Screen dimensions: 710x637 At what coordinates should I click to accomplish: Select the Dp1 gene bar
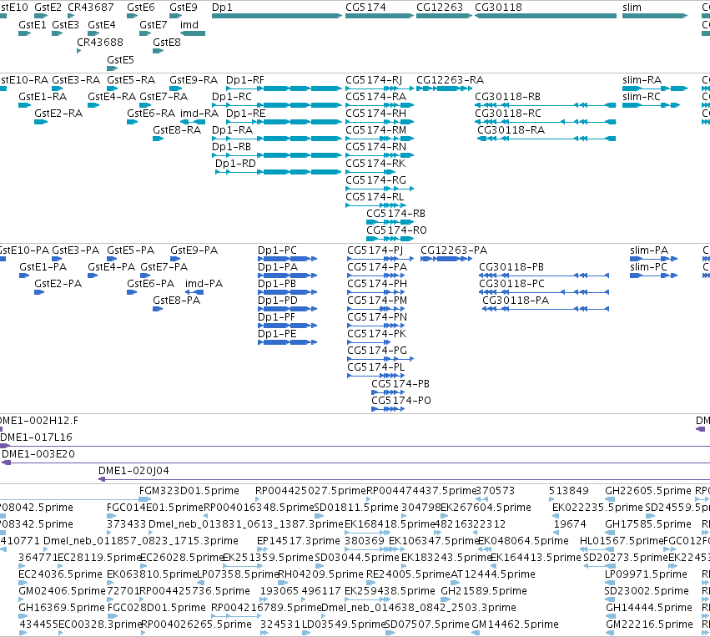pyautogui.click(x=277, y=16)
